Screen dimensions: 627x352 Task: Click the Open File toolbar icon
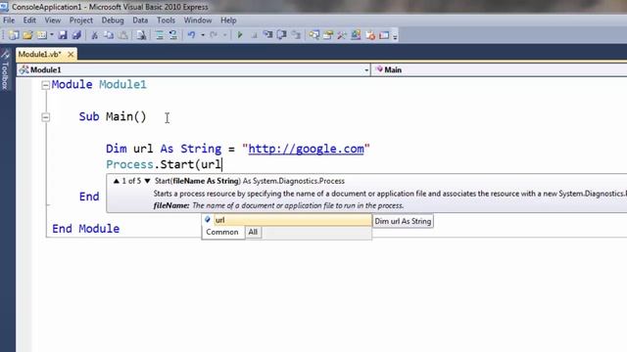pyautogui.click(x=27, y=35)
